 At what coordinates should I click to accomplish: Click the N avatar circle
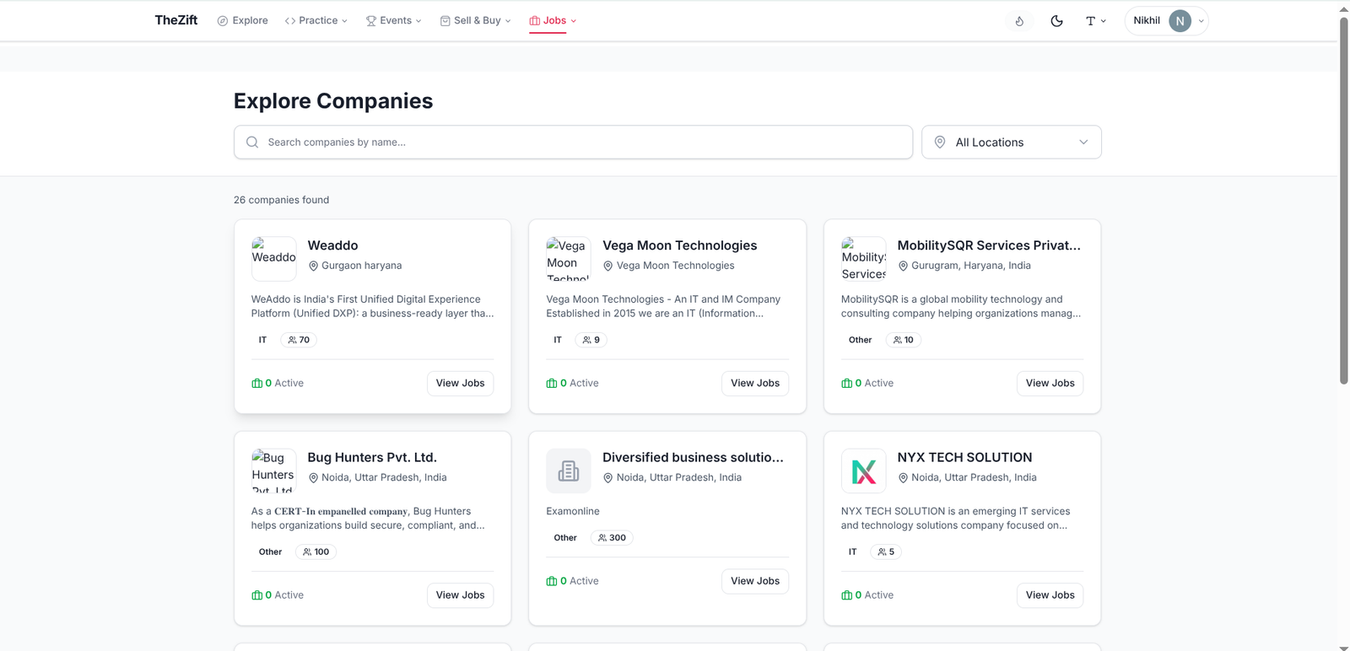click(1180, 21)
